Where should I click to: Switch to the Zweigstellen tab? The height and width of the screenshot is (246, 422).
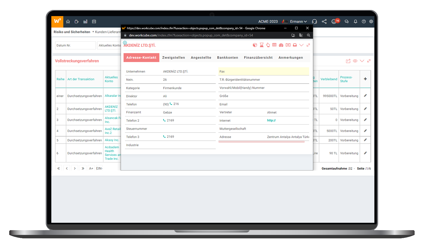click(x=174, y=58)
